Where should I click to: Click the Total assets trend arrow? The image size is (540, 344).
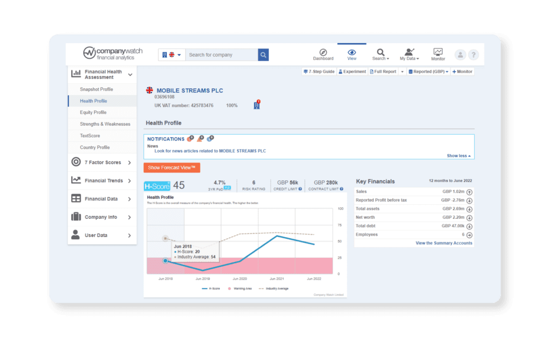[469, 209]
